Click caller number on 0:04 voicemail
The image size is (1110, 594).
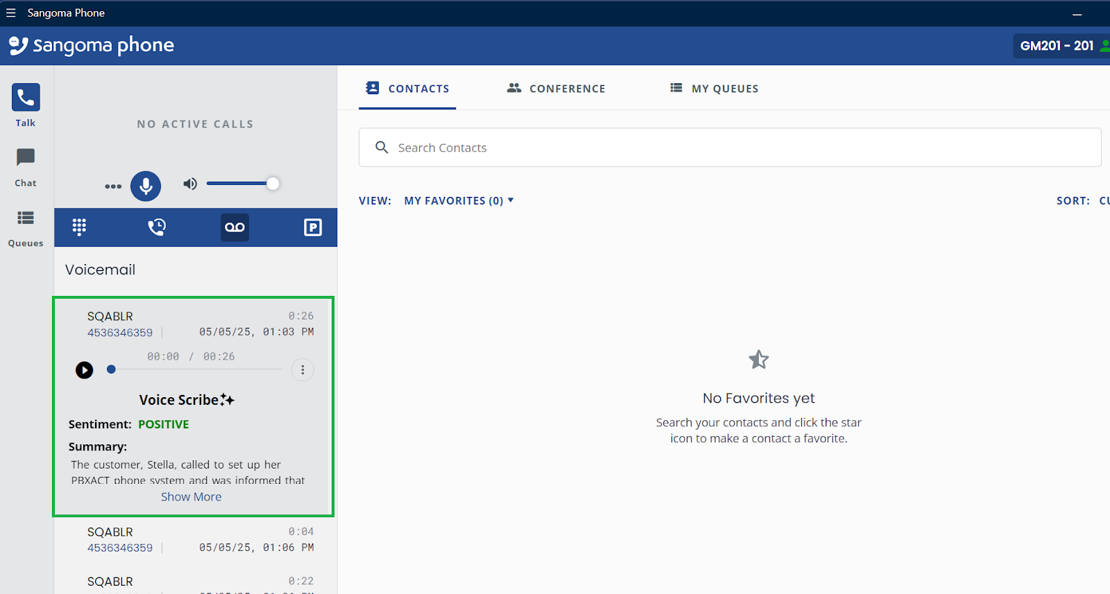pos(120,548)
